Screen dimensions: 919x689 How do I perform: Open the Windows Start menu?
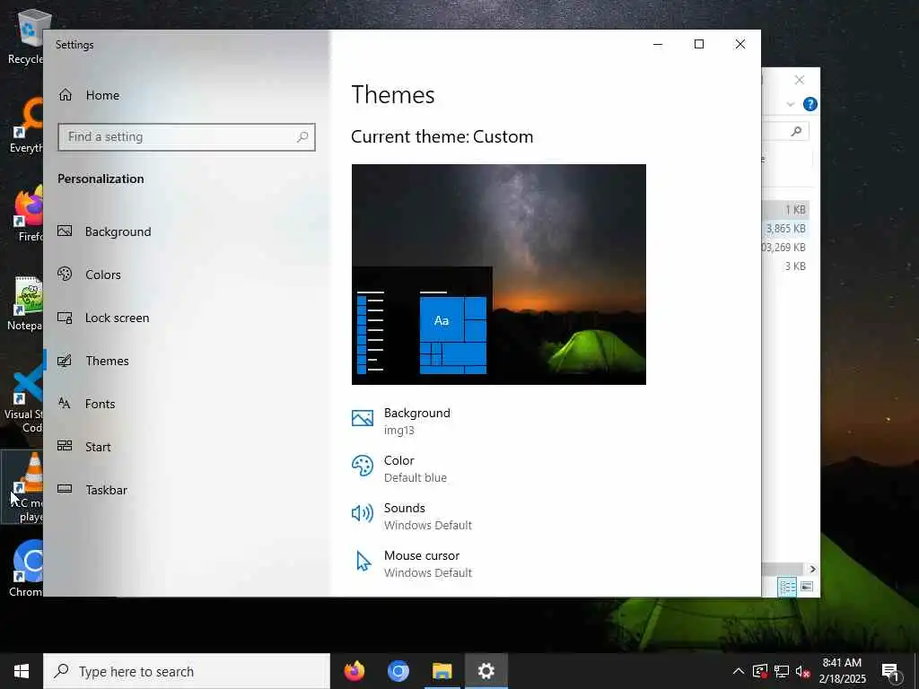22,671
